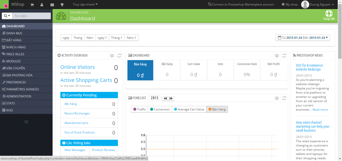Image resolution: width=342 pixels, height=161 pixels.
Task: Open Duong Nguyen user menu
Action: pyautogui.click(x=322, y=5)
